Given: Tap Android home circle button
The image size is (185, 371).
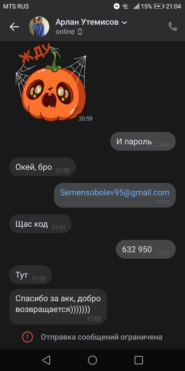Looking at the screenshot, I should coord(92,360).
